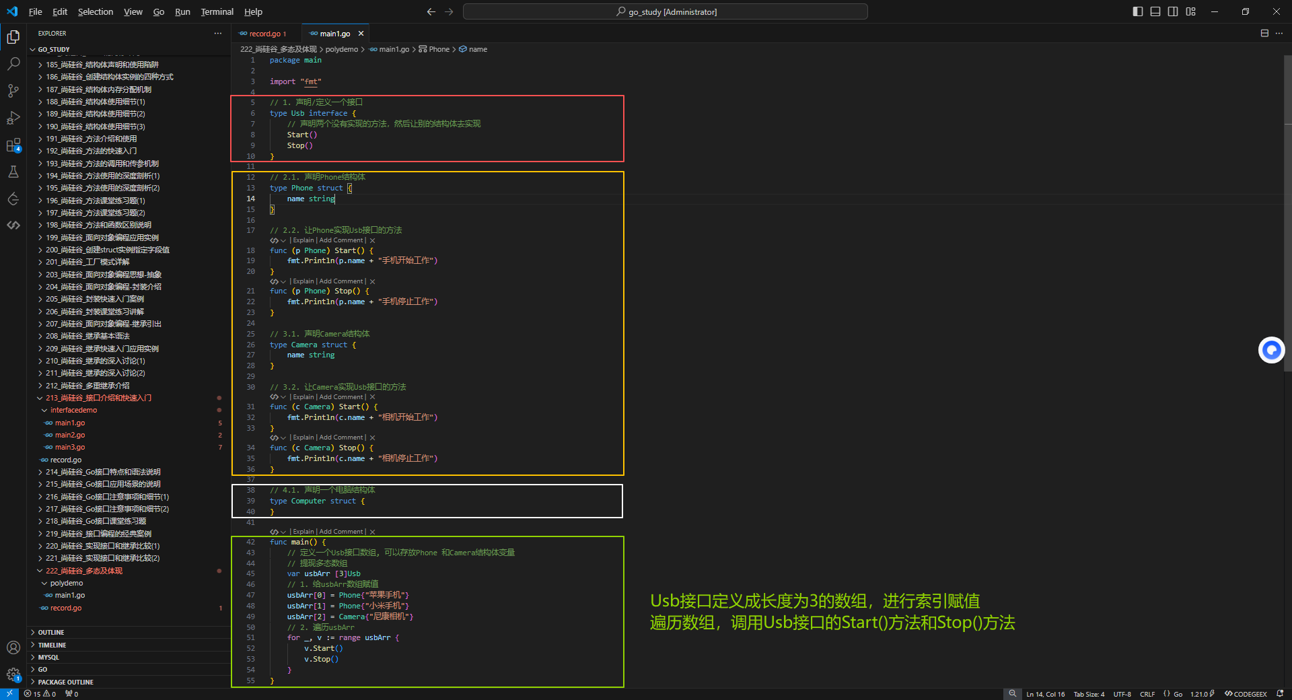Click Explain above Phone Start method
Screen dimensions: 1292x700
pyautogui.click(x=303, y=240)
